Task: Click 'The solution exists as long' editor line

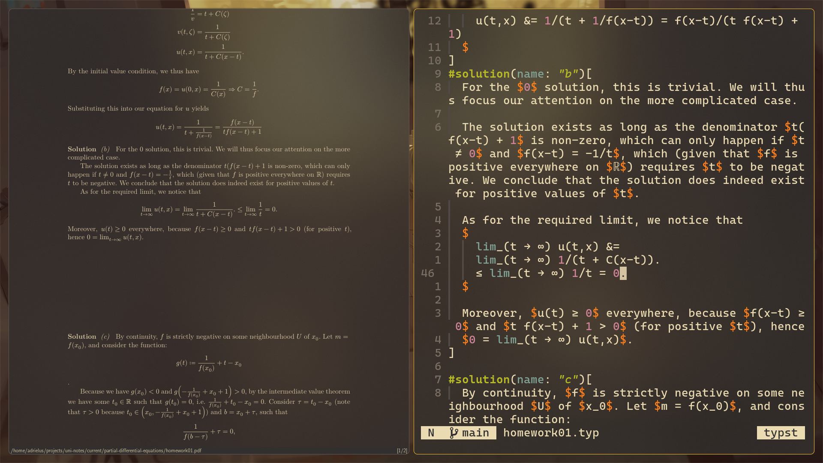Action: coord(626,160)
